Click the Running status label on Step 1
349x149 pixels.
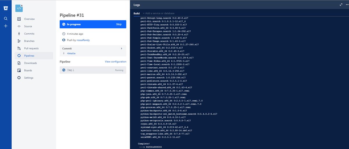[119, 70]
